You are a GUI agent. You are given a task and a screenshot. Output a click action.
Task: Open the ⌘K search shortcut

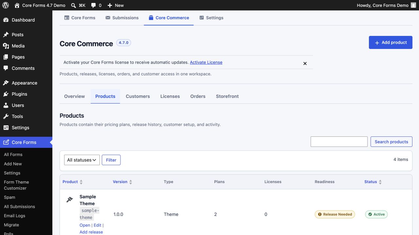[78, 5]
